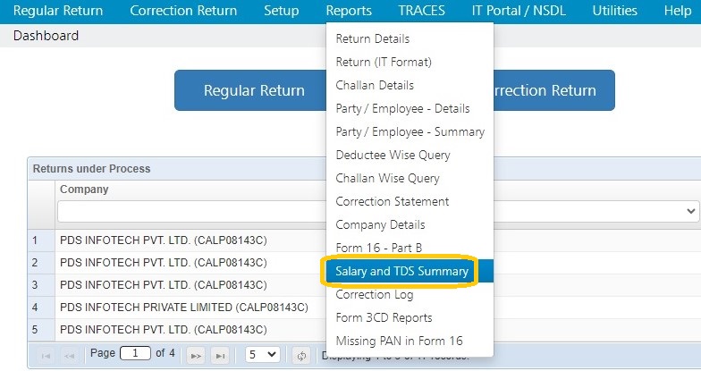Image resolution: width=701 pixels, height=371 pixels.
Task: Click the next page pager icon
Action: [x=196, y=356]
